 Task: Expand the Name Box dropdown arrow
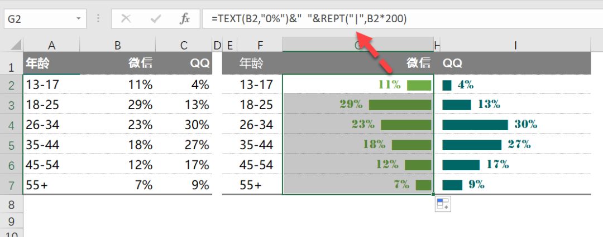tap(79, 19)
